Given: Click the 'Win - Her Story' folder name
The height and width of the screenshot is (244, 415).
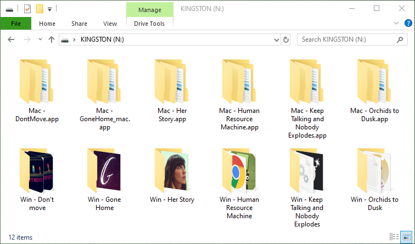Looking at the screenshot, I should click(172, 200).
